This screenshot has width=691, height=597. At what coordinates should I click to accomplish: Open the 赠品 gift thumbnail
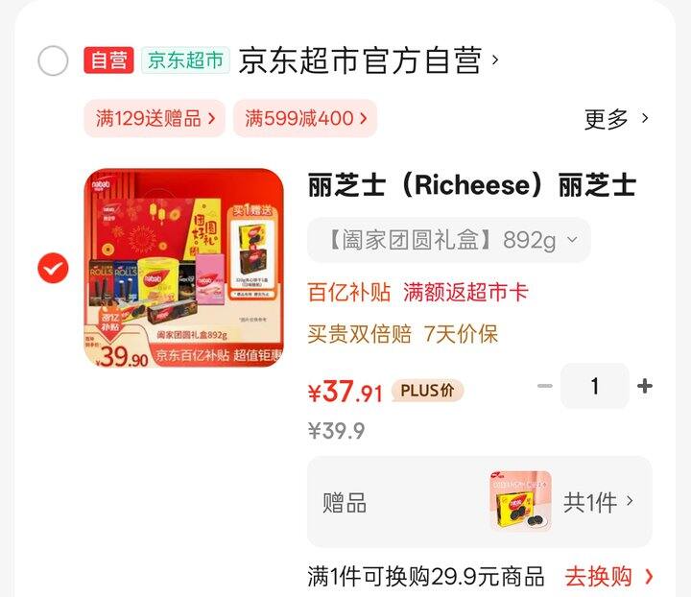click(520, 501)
